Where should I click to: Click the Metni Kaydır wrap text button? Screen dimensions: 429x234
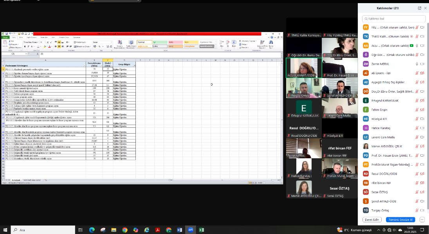80,42
